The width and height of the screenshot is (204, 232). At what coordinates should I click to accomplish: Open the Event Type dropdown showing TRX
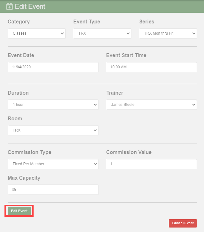point(102,33)
